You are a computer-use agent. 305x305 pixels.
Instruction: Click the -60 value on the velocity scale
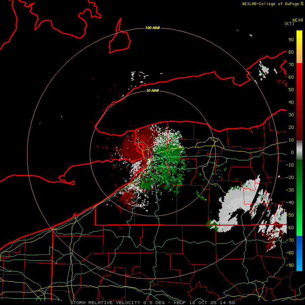click(x=290, y=228)
